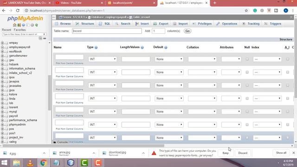297x167 pixels.
Task: Click the horizontal page scrollbar
Action: point(84,146)
